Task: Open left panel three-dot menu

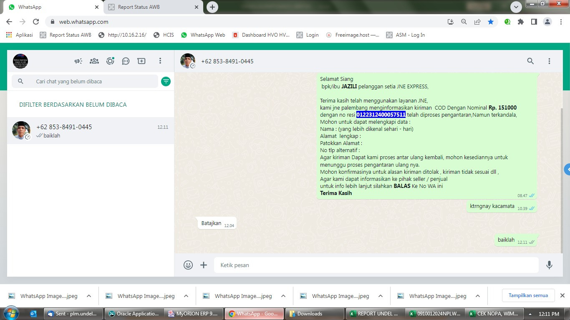Action: coord(160,61)
